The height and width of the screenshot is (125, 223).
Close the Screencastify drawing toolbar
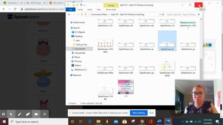coord(45,114)
